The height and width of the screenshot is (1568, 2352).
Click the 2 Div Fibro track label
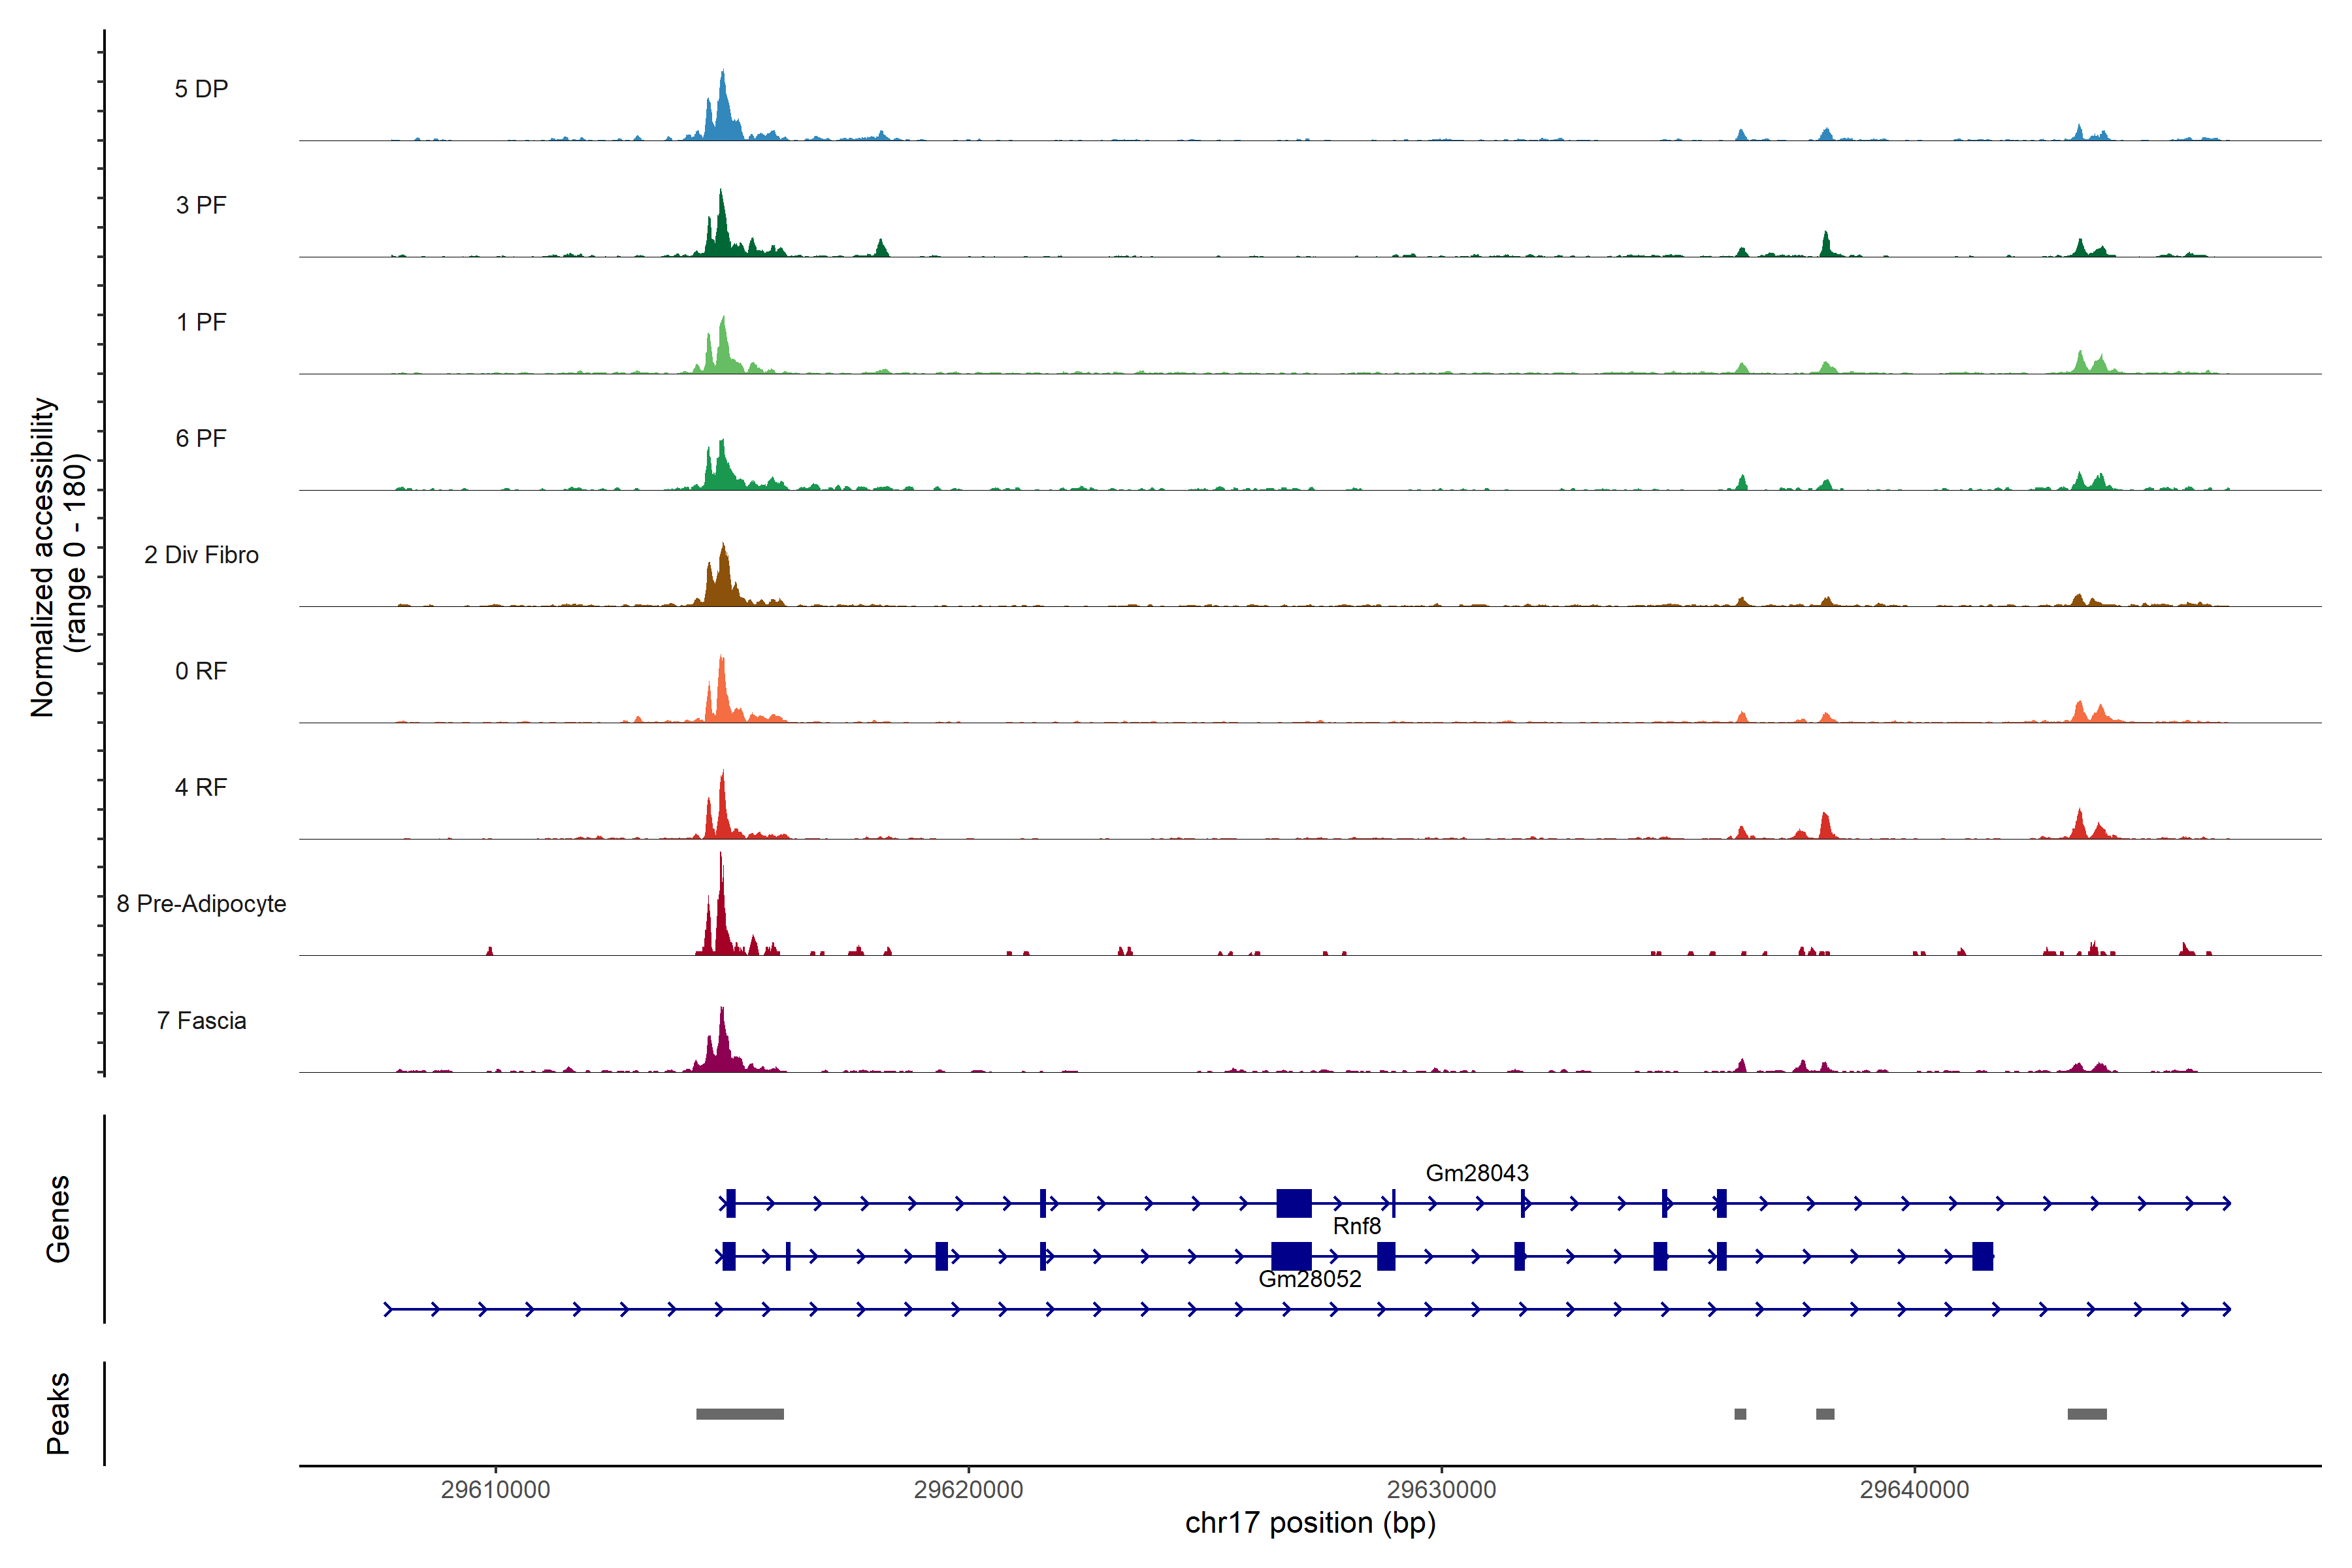[x=201, y=555]
